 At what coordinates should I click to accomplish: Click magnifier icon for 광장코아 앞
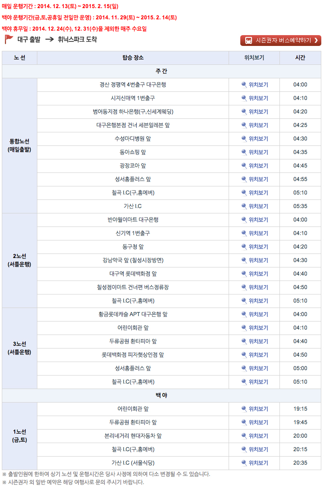[244, 166]
